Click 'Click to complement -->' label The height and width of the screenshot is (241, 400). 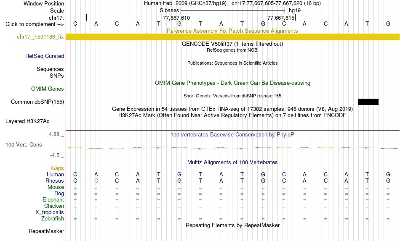(x=35, y=24)
